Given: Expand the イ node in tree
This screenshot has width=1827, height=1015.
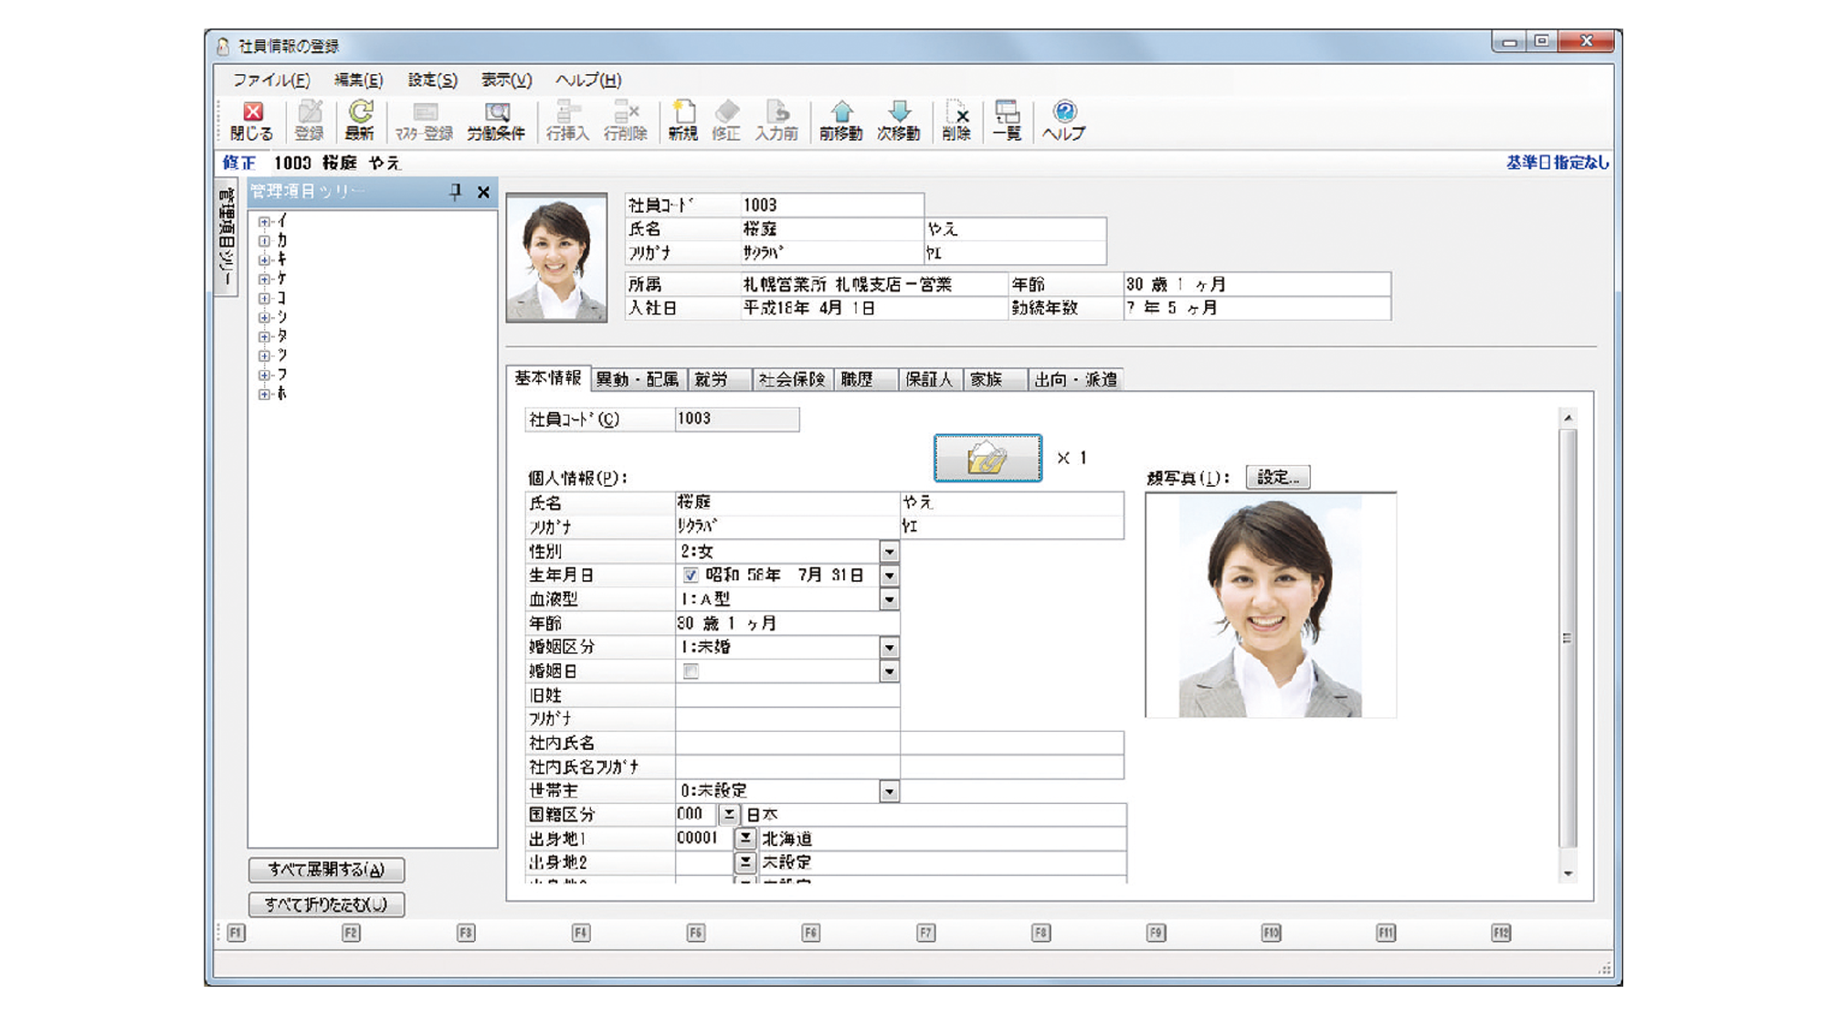Looking at the screenshot, I should click(x=264, y=221).
